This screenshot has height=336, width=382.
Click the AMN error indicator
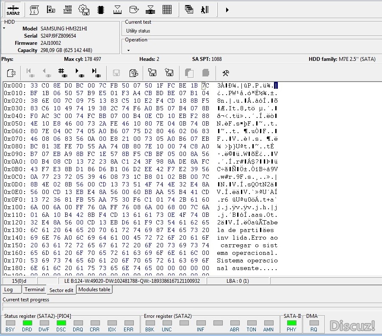(269, 323)
